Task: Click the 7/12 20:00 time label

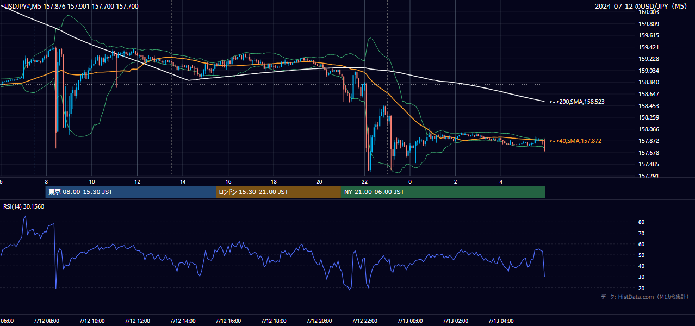Action: tap(319, 321)
